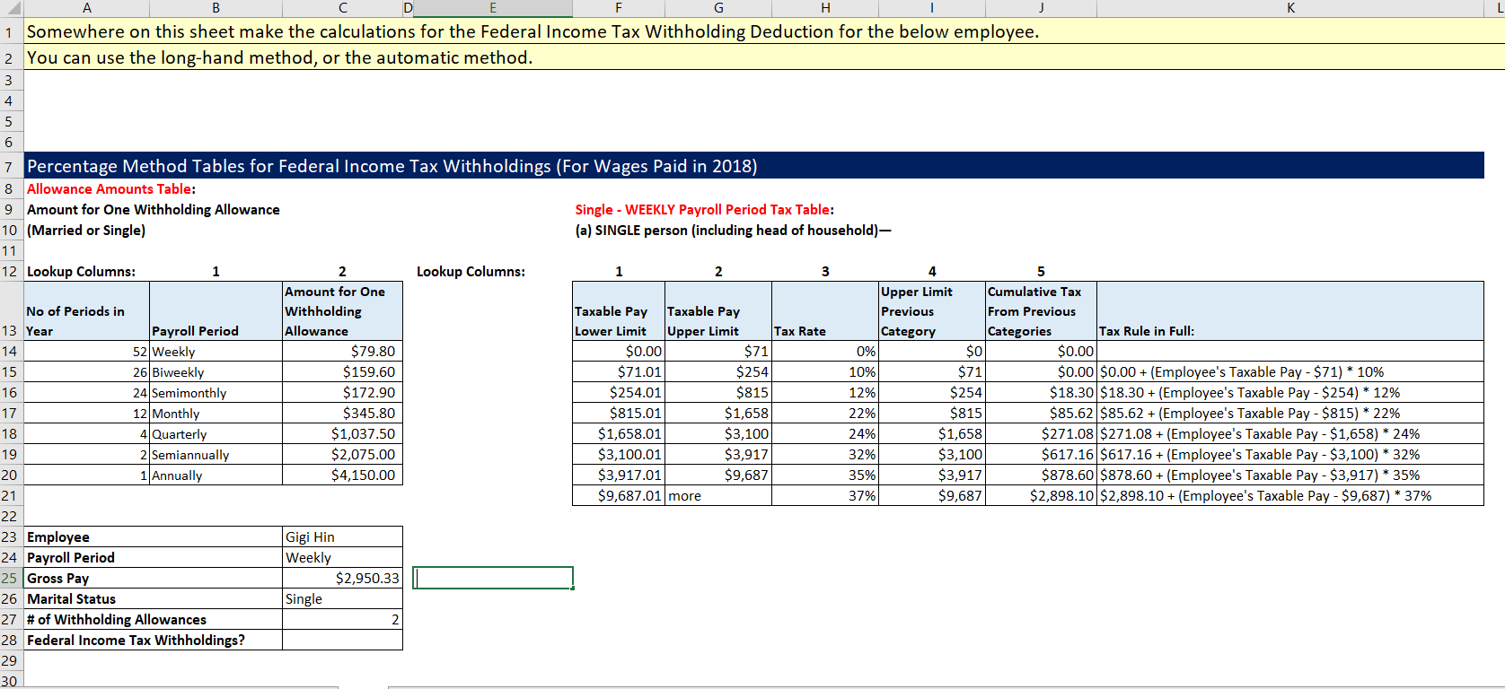Select Biweekly allowance amount $159.60
This screenshot has width=1505, height=689.
[x=342, y=371]
